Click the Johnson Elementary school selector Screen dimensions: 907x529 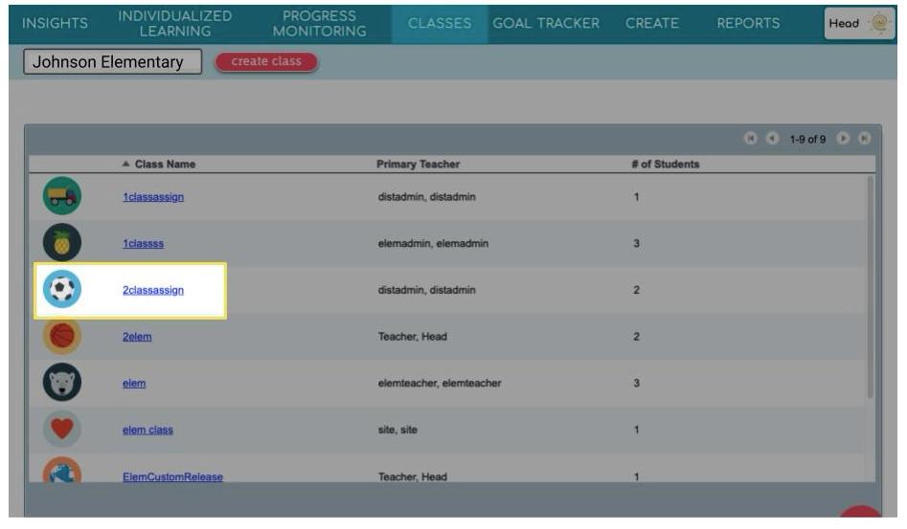click(113, 62)
